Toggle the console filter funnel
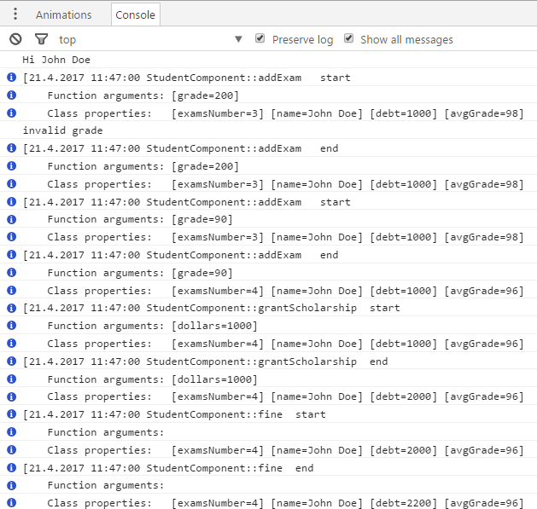 pos(42,39)
